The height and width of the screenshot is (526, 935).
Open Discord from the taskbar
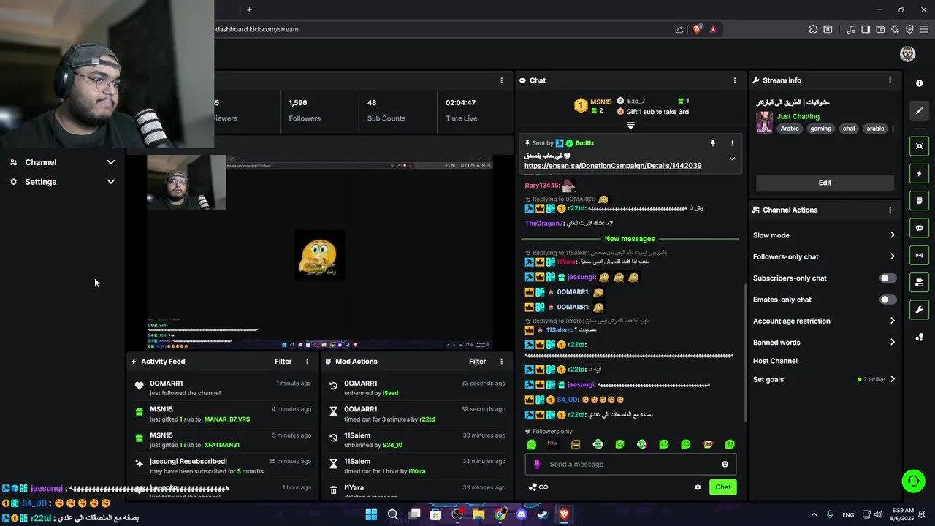click(x=521, y=514)
